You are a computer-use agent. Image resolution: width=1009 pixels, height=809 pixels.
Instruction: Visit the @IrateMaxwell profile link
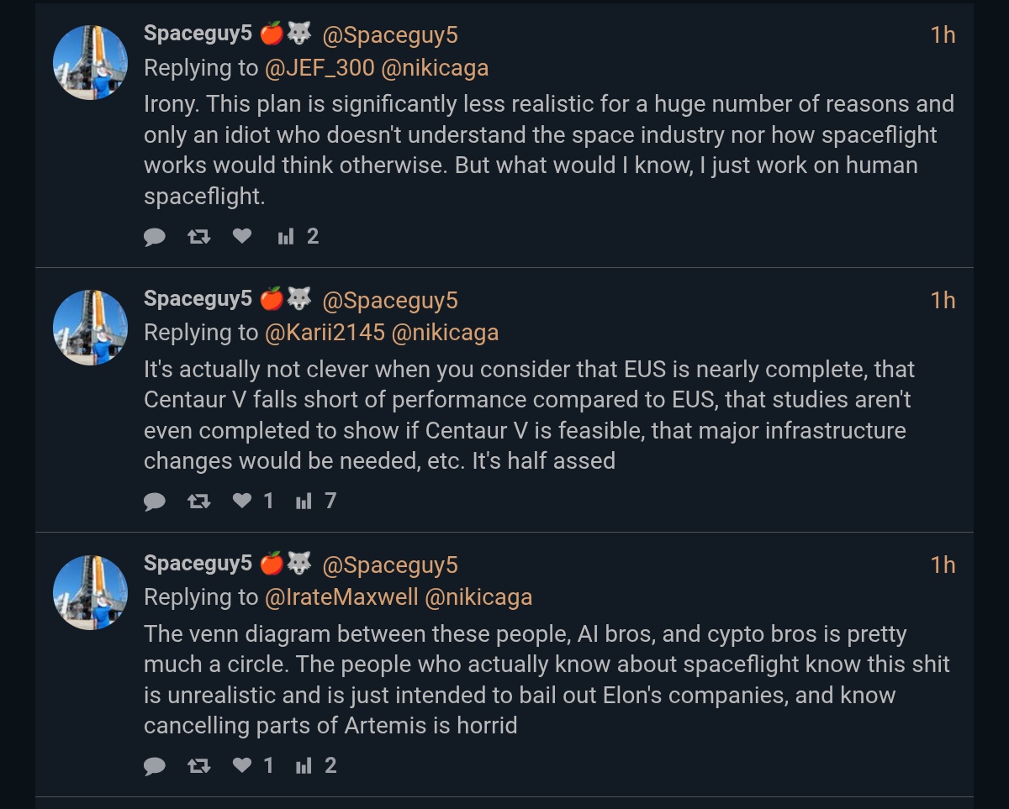tap(341, 598)
